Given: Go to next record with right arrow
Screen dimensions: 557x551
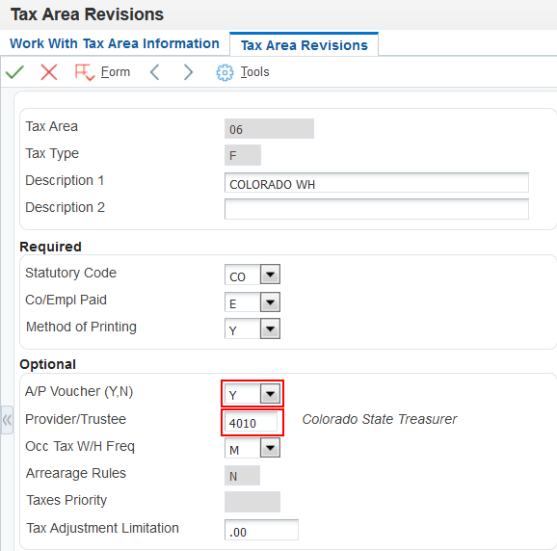Looking at the screenshot, I should click(188, 72).
